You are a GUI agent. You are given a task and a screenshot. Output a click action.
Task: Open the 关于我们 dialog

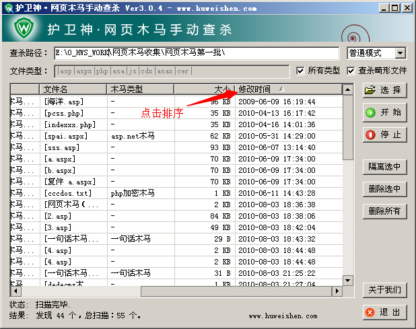click(384, 290)
